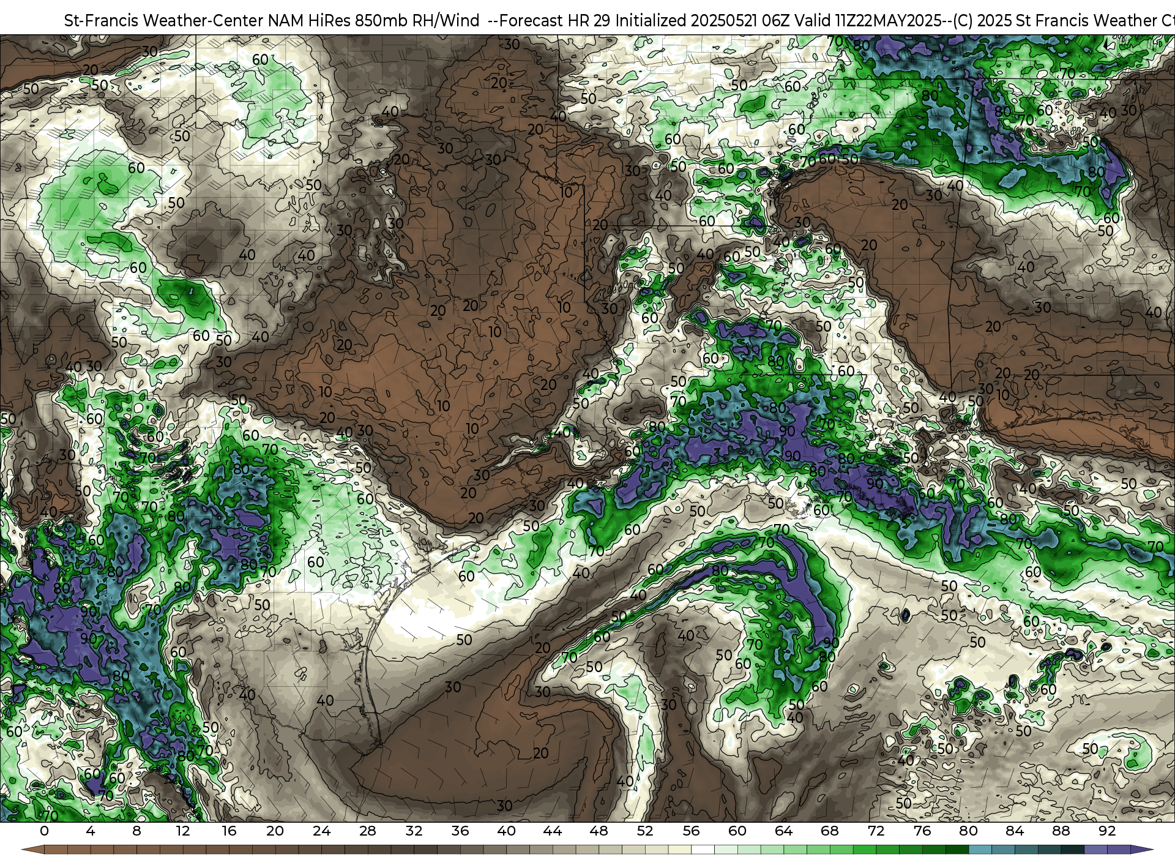
Task: Click the colorbar tick label 44
Action: tap(553, 831)
